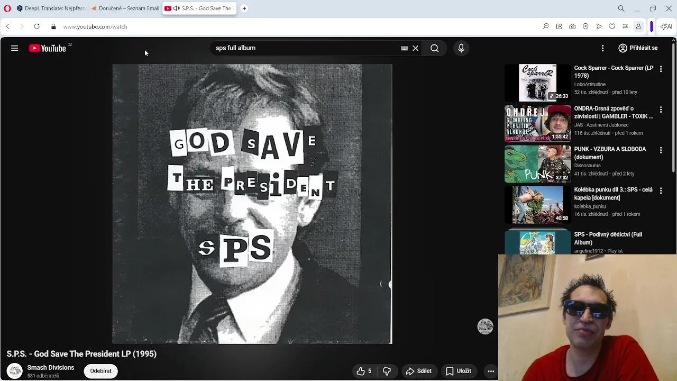
Task: Go to YouTube home via logo
Action: 47,48
